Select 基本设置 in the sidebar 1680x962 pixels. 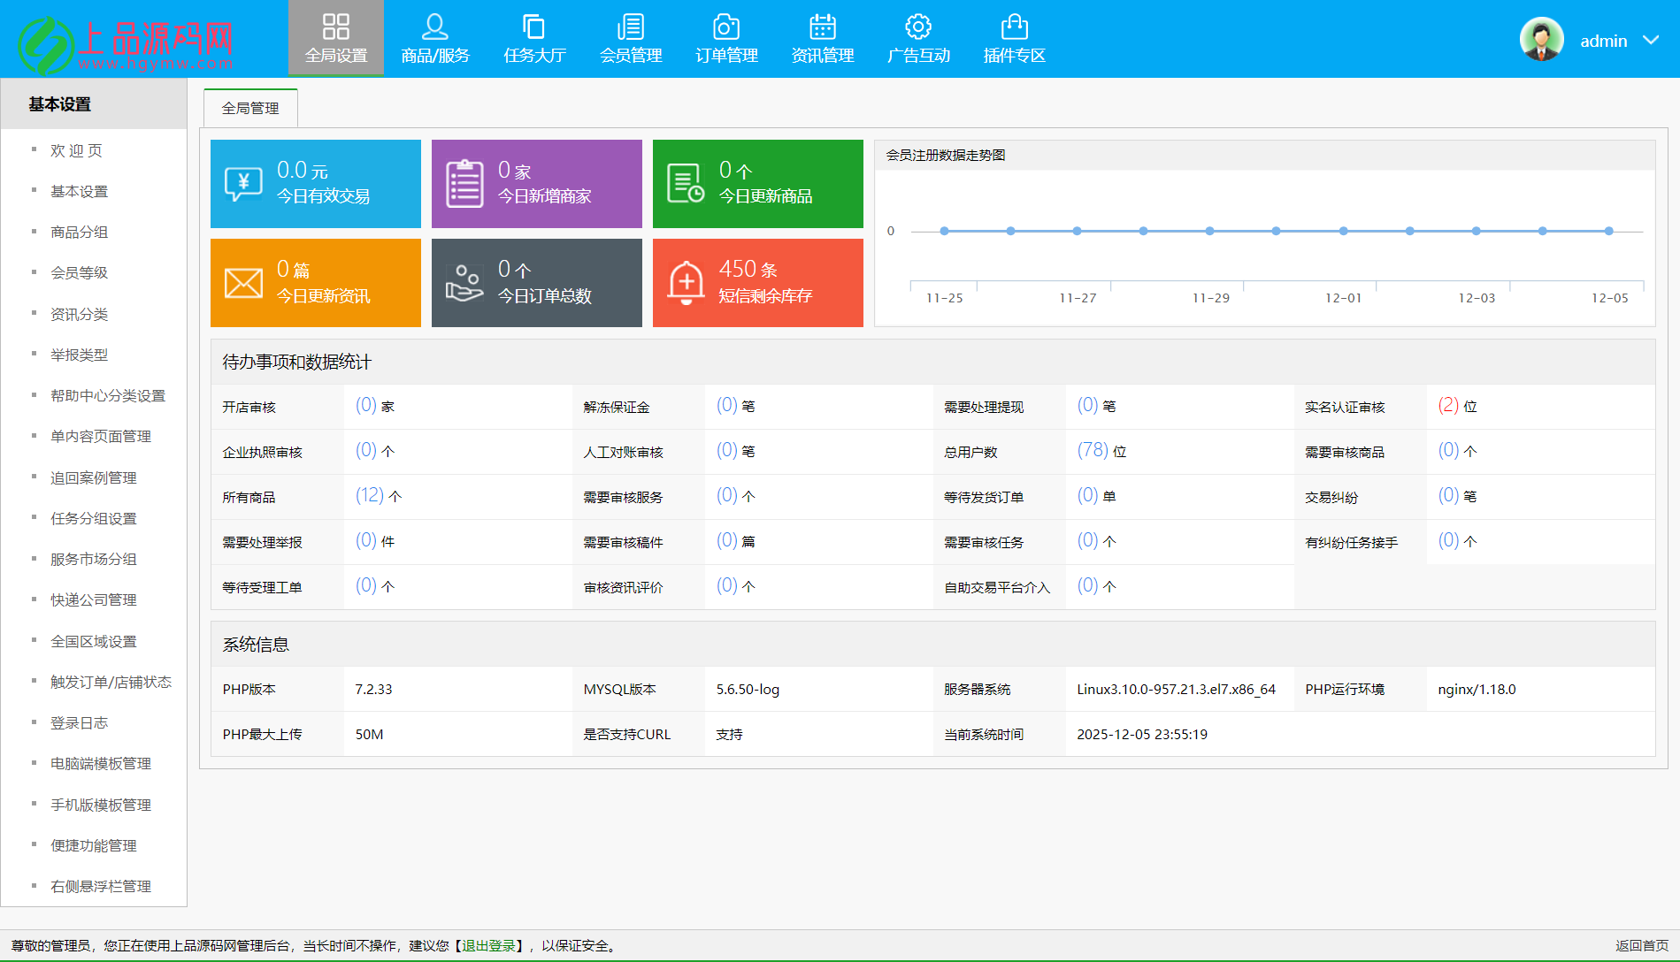coord(80,191)
